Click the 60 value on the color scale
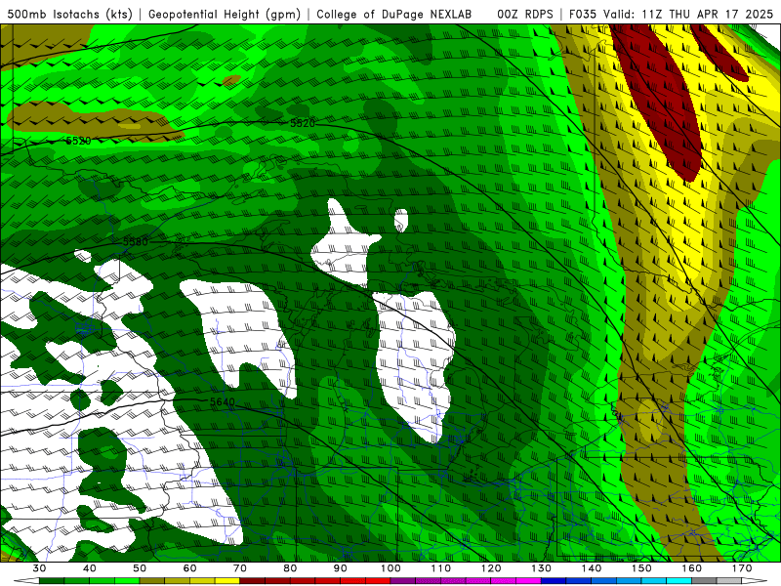The width and height of the screenshot is (781, 586). [189, 568]
